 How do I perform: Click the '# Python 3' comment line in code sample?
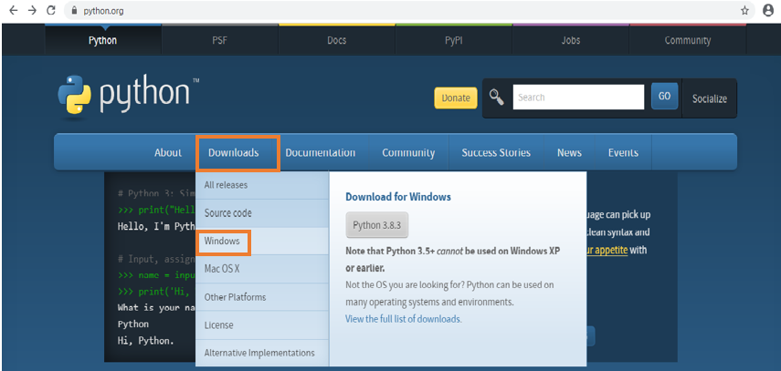click(x=156, y=193)
